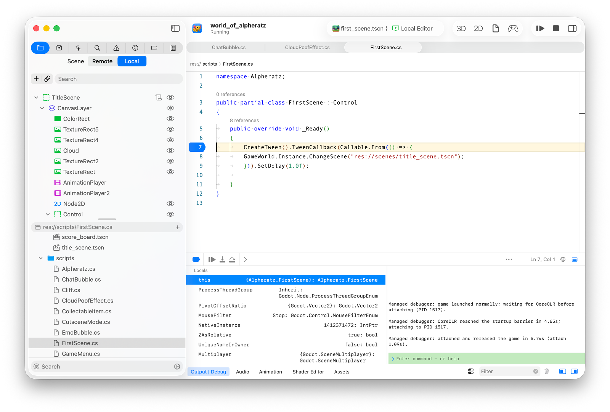
Task: Open the Local Editor target dropdown
Action: (413, 29)
